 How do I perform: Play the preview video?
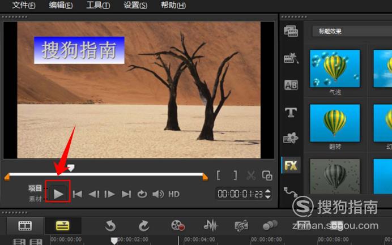[x=58, y=194]
